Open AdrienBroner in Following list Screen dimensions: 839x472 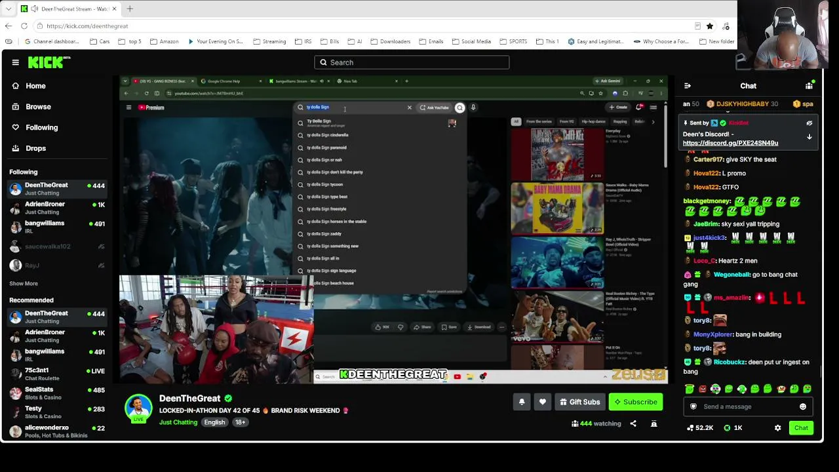[57, 208]
